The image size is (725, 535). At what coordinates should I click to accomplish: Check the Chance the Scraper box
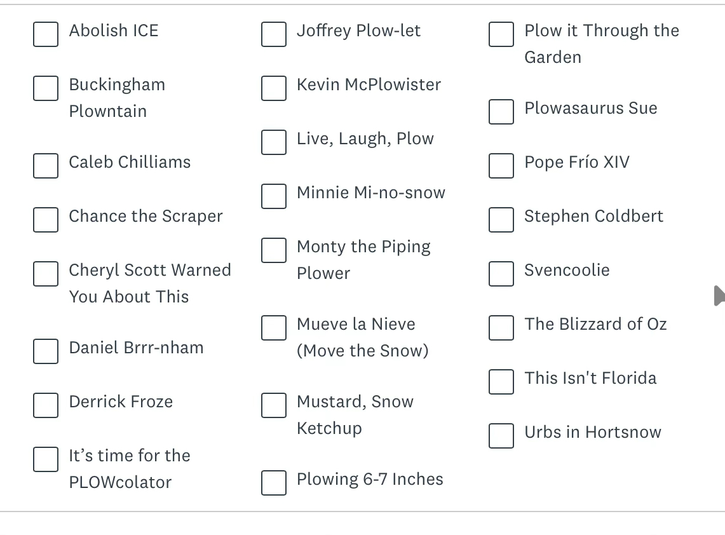coord(46,220)
